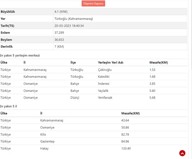Image resolution: width=192 pixels, height=159 pixels.
Task: Select location Türkoğlu (Kahramanmaraş) value
Action: pos(74,19)
